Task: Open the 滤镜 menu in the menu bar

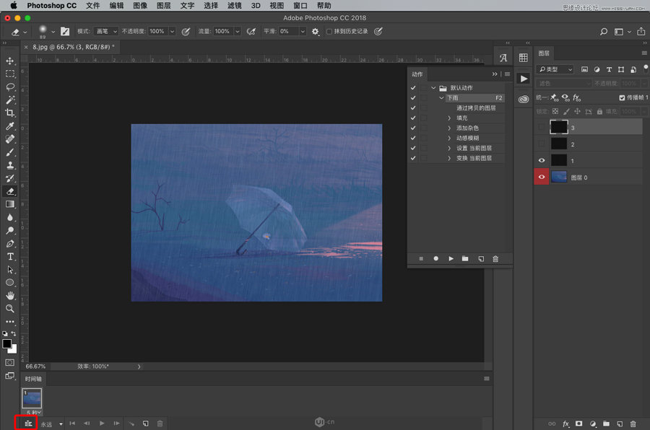Action: pos(234,6)
